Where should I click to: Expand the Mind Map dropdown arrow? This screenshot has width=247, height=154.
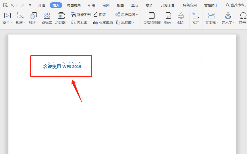[x=137, y=15]
